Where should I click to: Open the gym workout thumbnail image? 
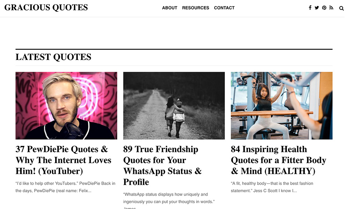[x=282, y=106]
